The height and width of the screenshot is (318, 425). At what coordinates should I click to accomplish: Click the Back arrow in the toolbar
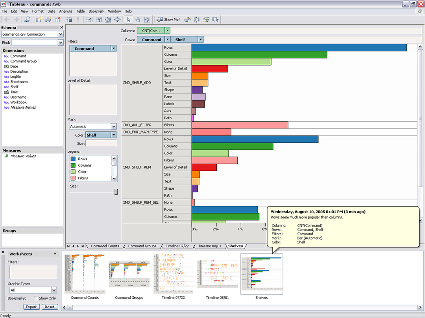[7, 20]
